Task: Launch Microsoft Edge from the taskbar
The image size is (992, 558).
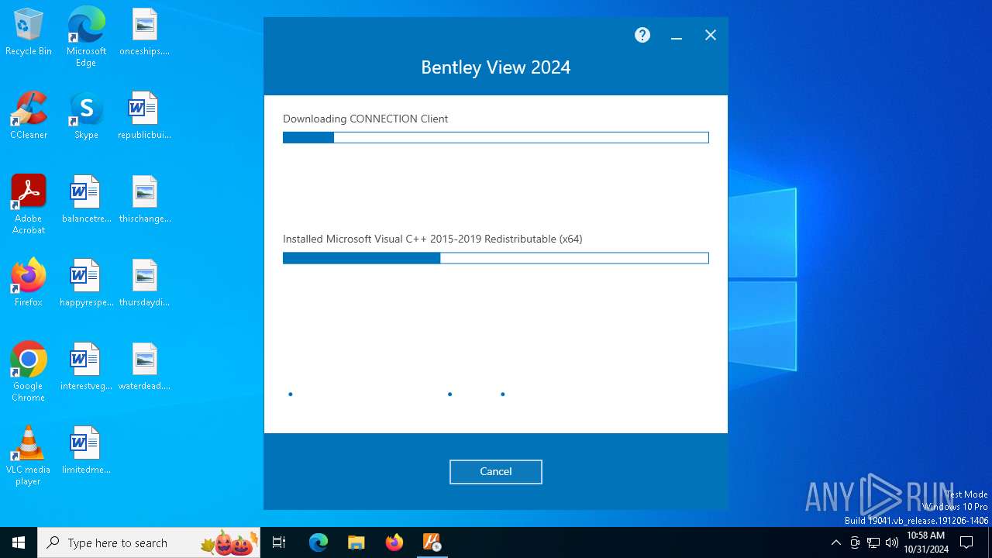Action: pos(319,542)
